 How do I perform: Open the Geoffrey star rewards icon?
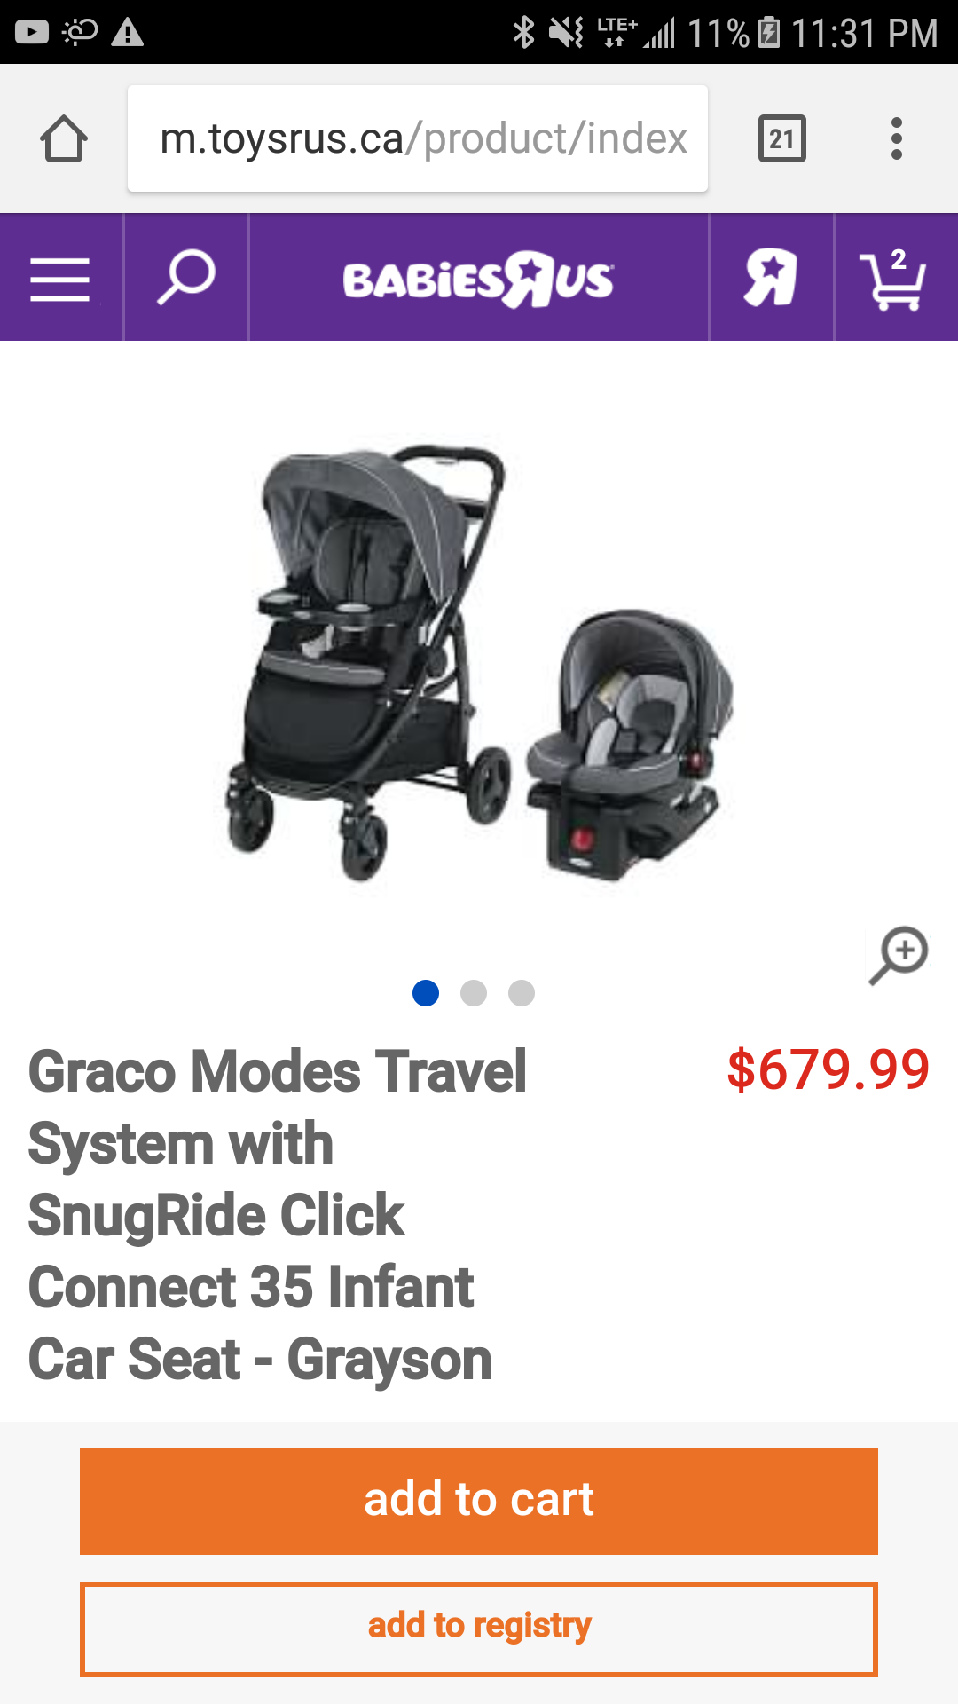click(770, 277)
